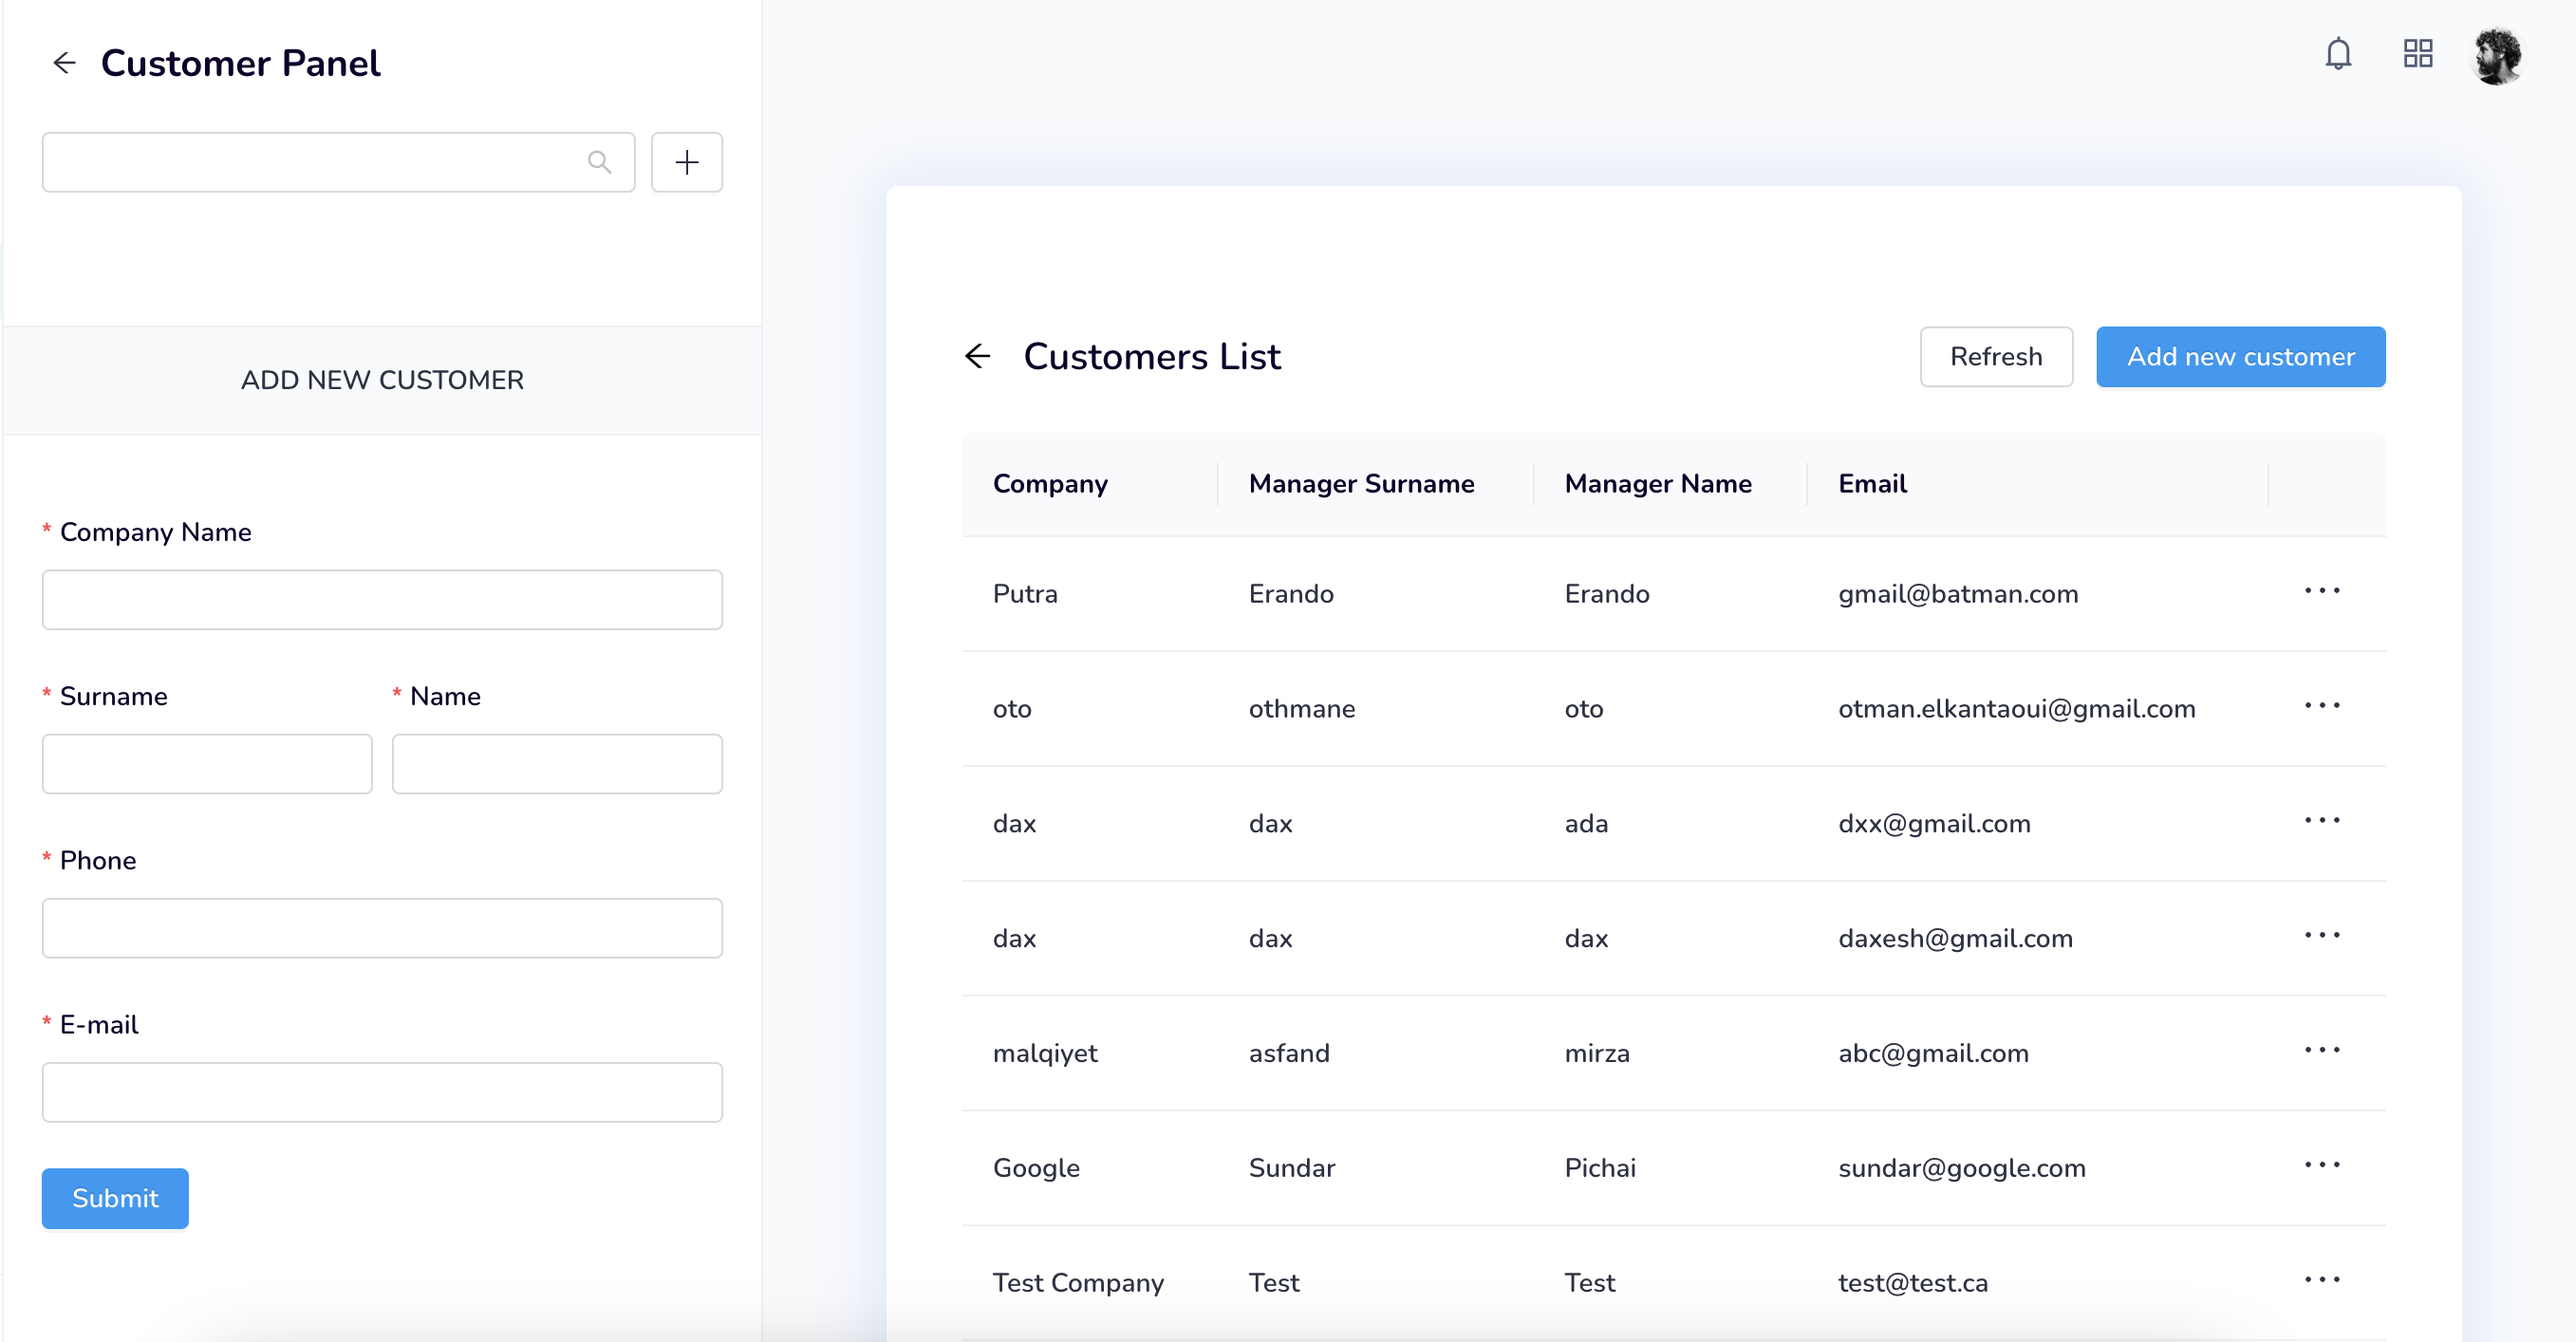Viewport: 2576px width, 1342px height.
Task: Sort the list by the Company column header
Action: point(1050,483)
